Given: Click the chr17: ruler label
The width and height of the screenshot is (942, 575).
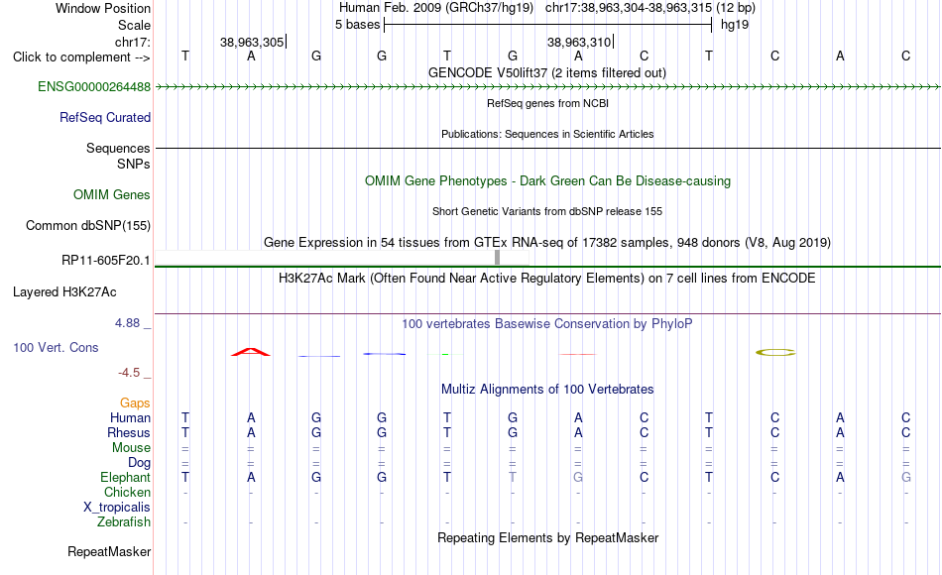Looking at the screenshot, I should (133, 42).
